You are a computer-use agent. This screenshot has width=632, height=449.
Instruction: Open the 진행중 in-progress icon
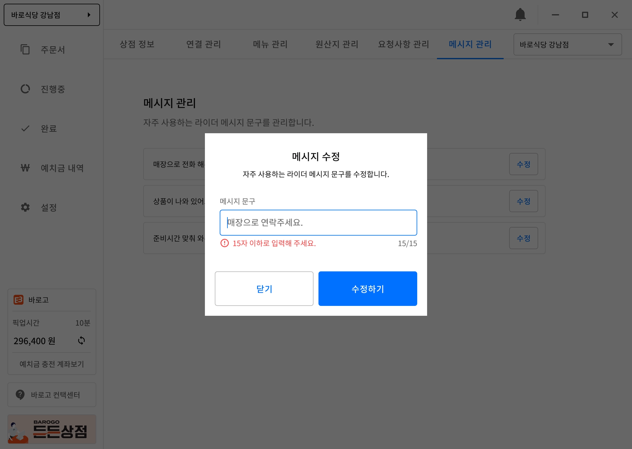point(25,89)
